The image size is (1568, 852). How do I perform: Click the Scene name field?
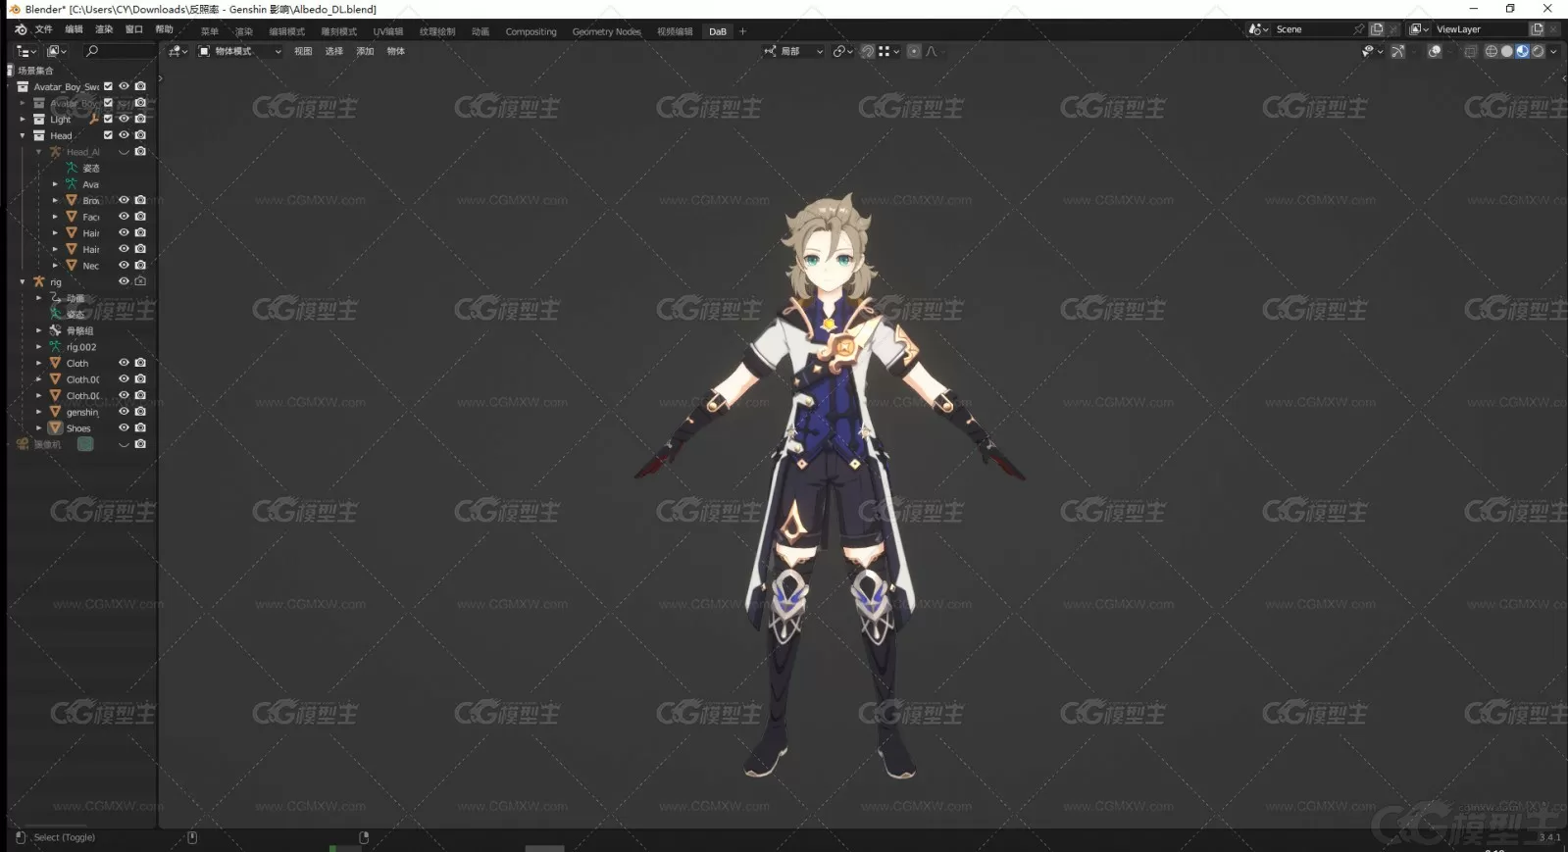click(1311, 29)
